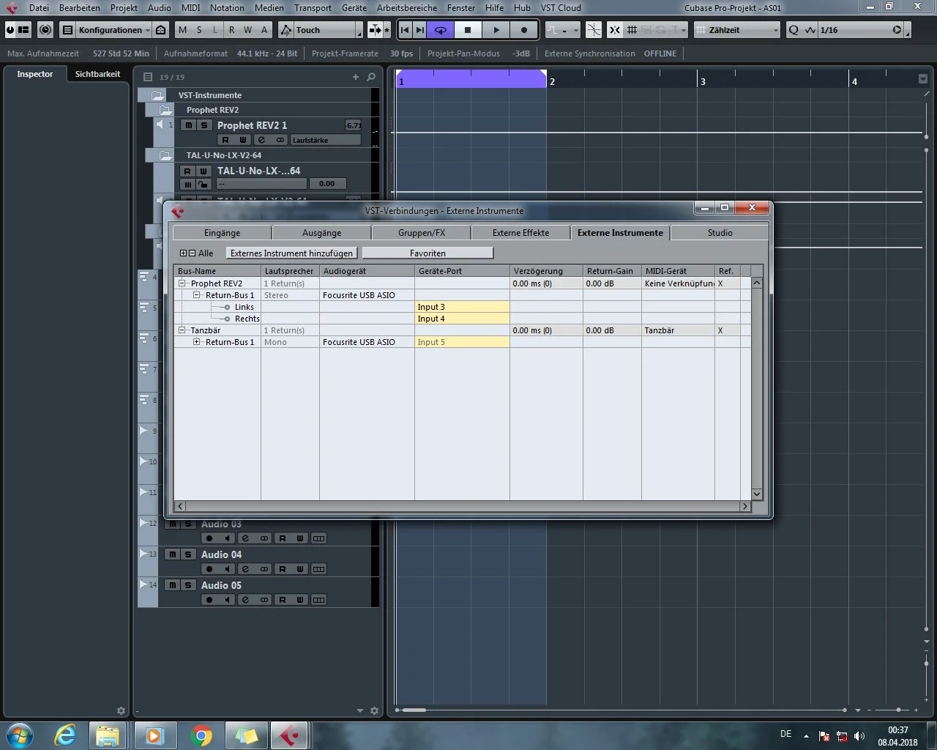Screen dimensions: 937x750
Task: Open the Geräte menu
Action: coord(354,8)
